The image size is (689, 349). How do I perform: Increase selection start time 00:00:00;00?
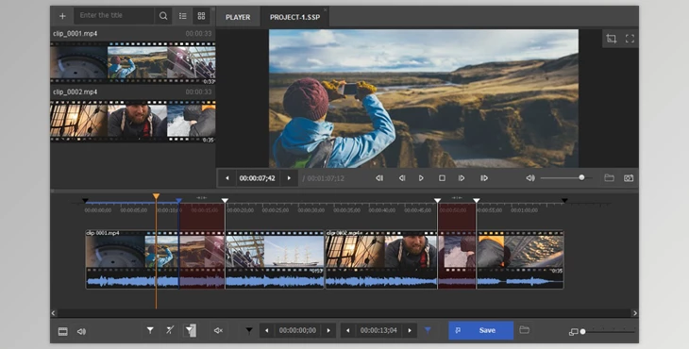[328, 330]
